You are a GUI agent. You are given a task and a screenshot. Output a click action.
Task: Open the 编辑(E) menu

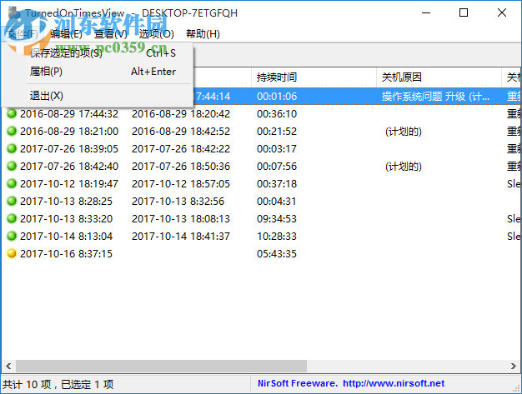[66, 34]
